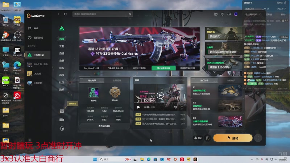Open the WeGame downloads icon
Viewport: 290px width, 163px height.
pos(229,14)
